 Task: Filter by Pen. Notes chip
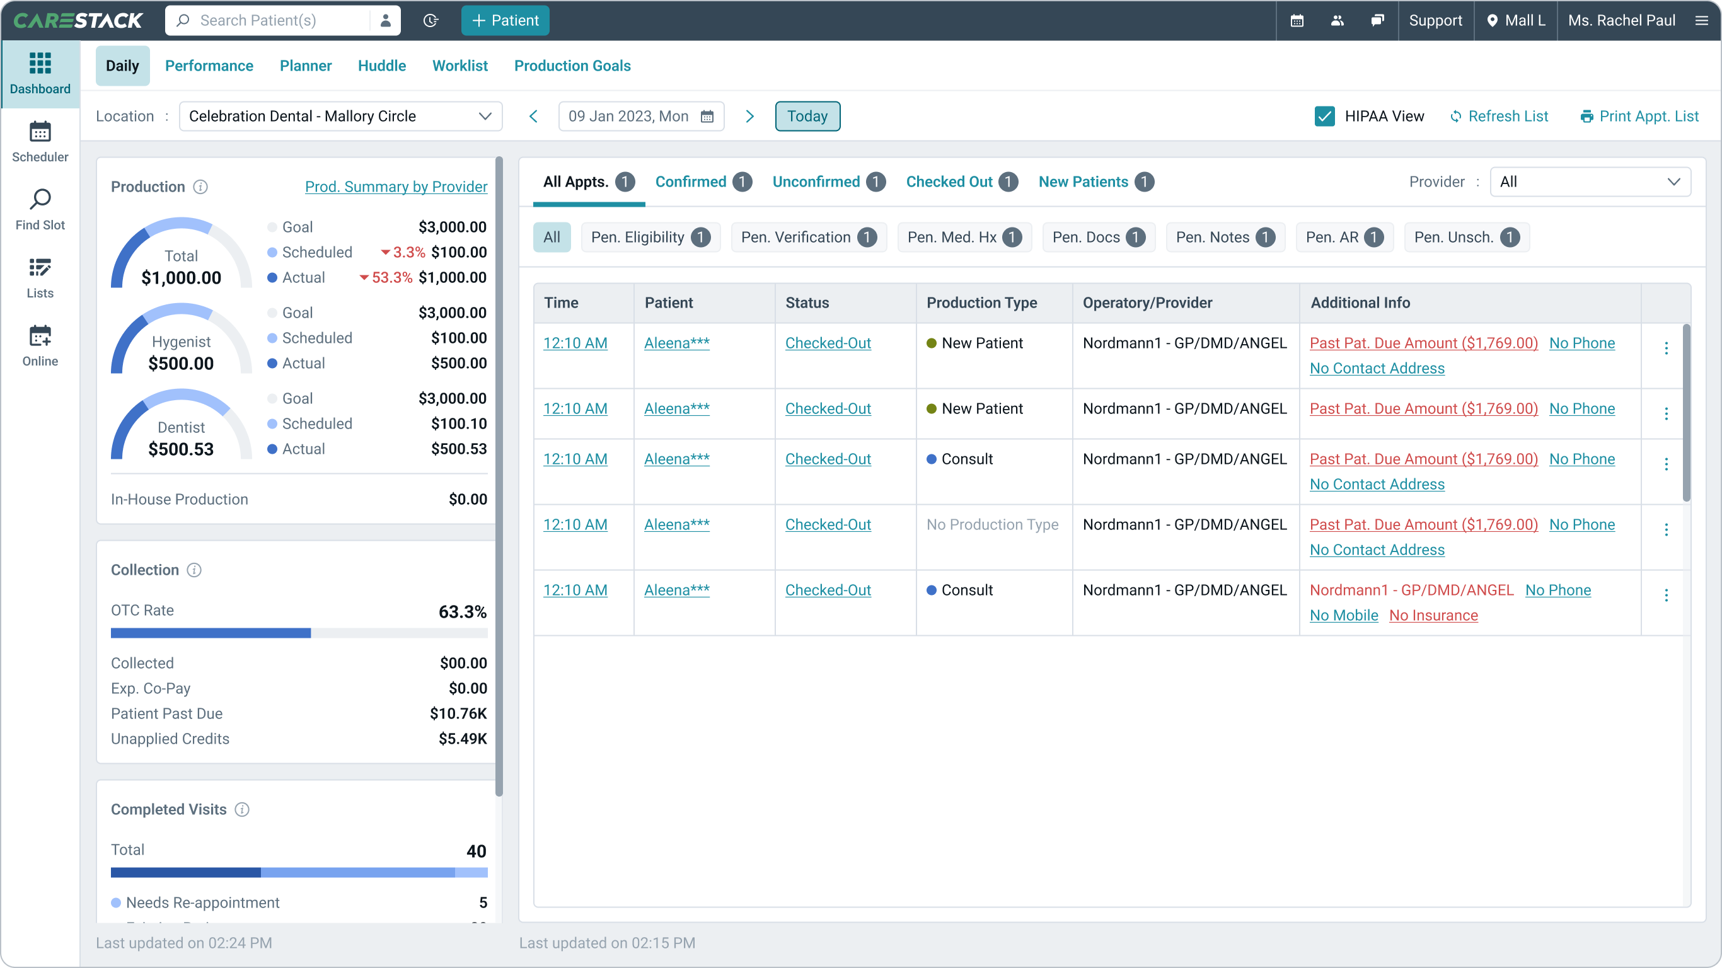pos(1225,238)
